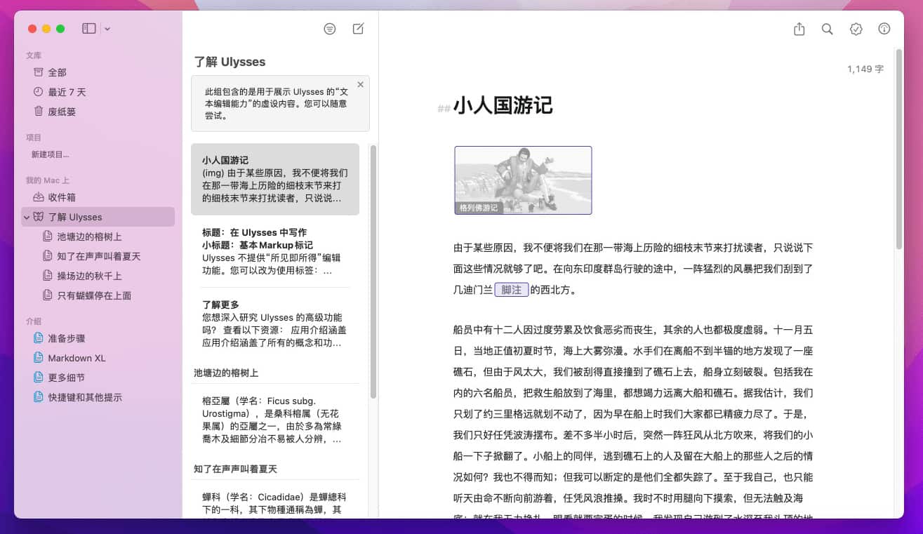The height and width of the screenshot is (534, 923).
Task: Open the sheet list filter icon
Action: click(330, 29)
